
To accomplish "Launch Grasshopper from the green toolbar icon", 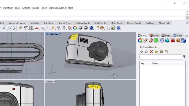I will pos(113,28).
